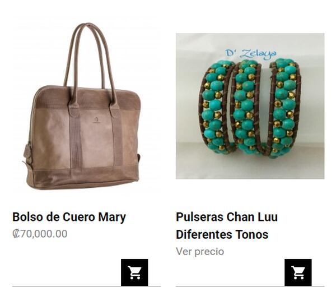The height and width of the screenshot is (305, 336).
Task: Add Bolso de Cuero Mary to cart
Action: point(134,272)
